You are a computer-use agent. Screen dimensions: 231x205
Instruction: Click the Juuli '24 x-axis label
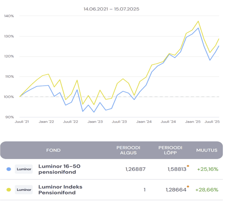(168, 122)
